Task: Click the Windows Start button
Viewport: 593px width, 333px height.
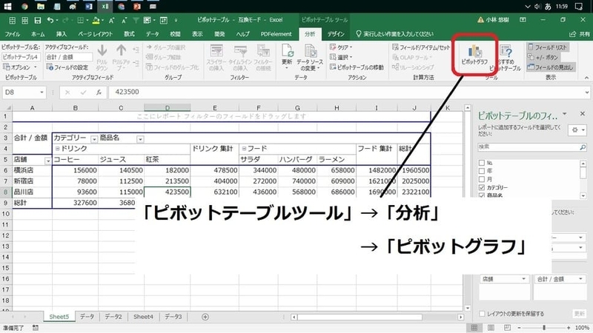Action: [7, 7]
